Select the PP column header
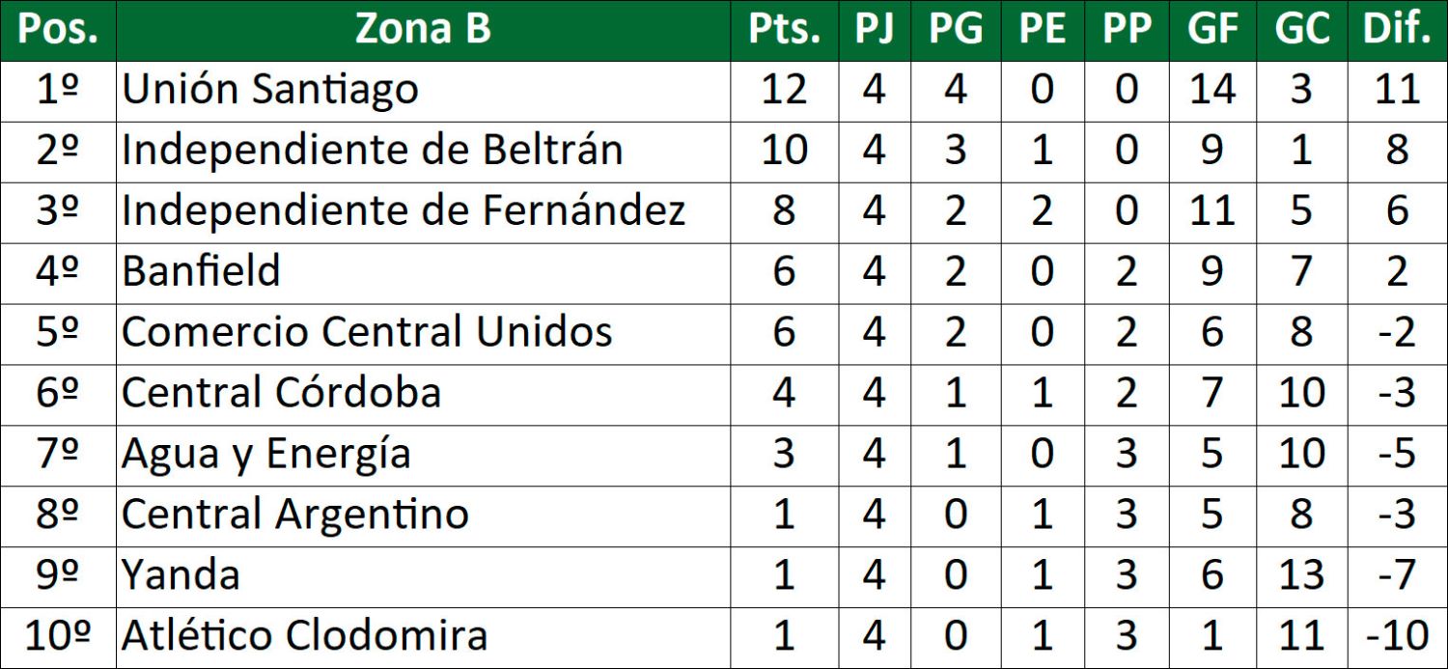This screenshot has width=1448, height=669. [1126, 30]
